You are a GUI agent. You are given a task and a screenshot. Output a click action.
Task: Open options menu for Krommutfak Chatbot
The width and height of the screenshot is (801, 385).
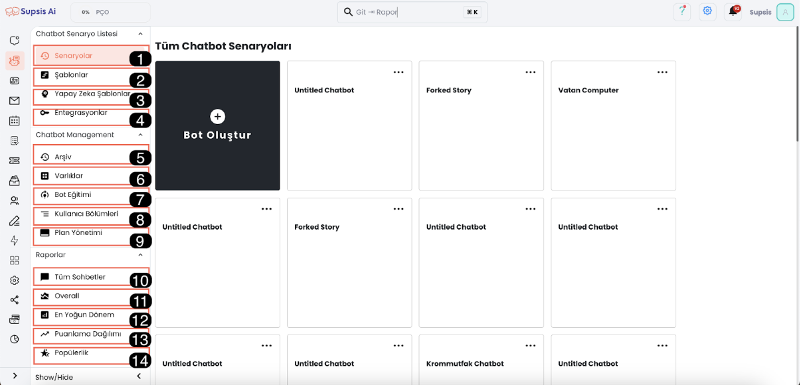[530, 346]
